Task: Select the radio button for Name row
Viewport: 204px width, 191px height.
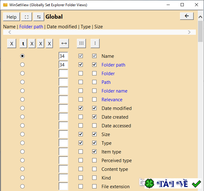Action: click(22, 56)
